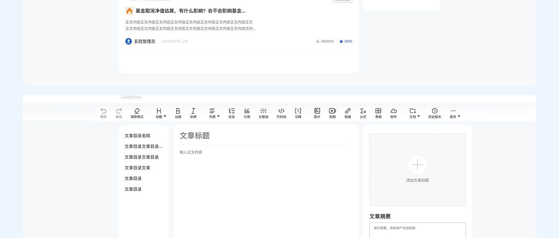Viewport: 559px width, 238px height.
Task: Select 文章目录名称 in the outline
Action: pos(137,136)
